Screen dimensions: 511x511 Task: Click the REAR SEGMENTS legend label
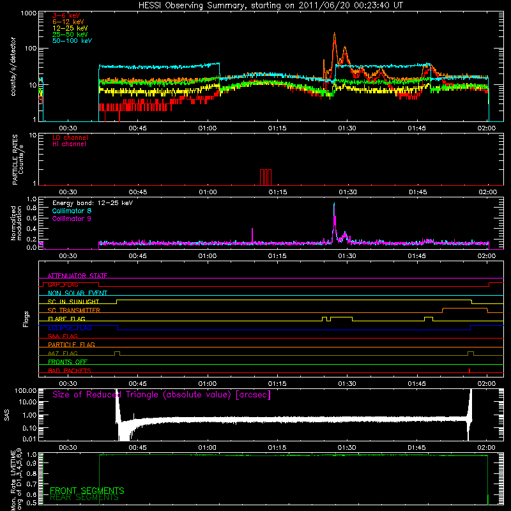pos(84,498)
